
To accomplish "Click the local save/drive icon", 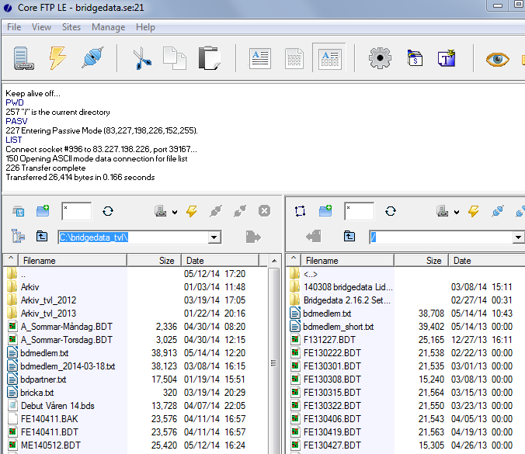I will 19,211.
